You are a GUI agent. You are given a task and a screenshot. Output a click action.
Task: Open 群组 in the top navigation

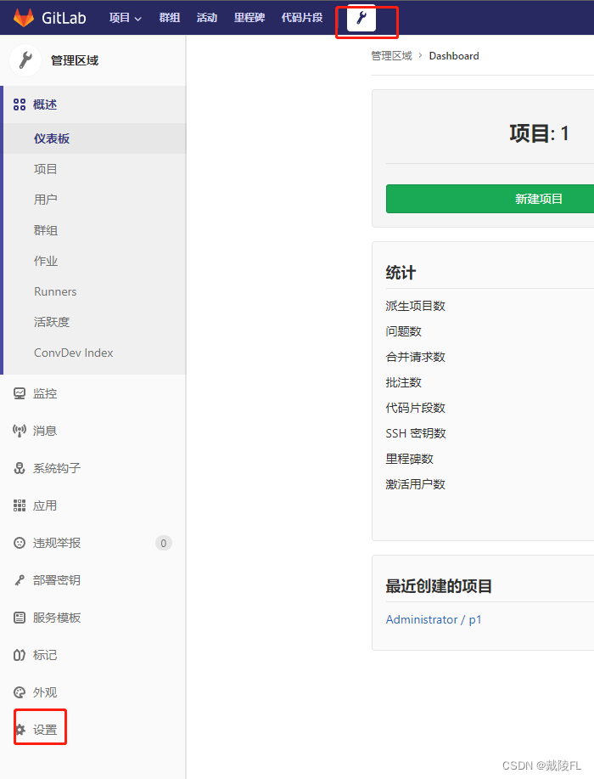170,18
